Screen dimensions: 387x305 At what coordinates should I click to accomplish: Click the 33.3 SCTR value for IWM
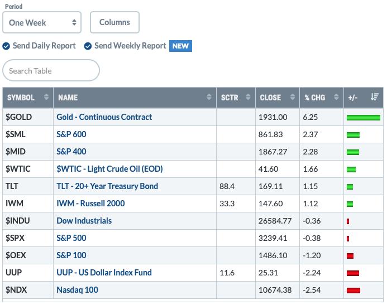coord(227,204)
